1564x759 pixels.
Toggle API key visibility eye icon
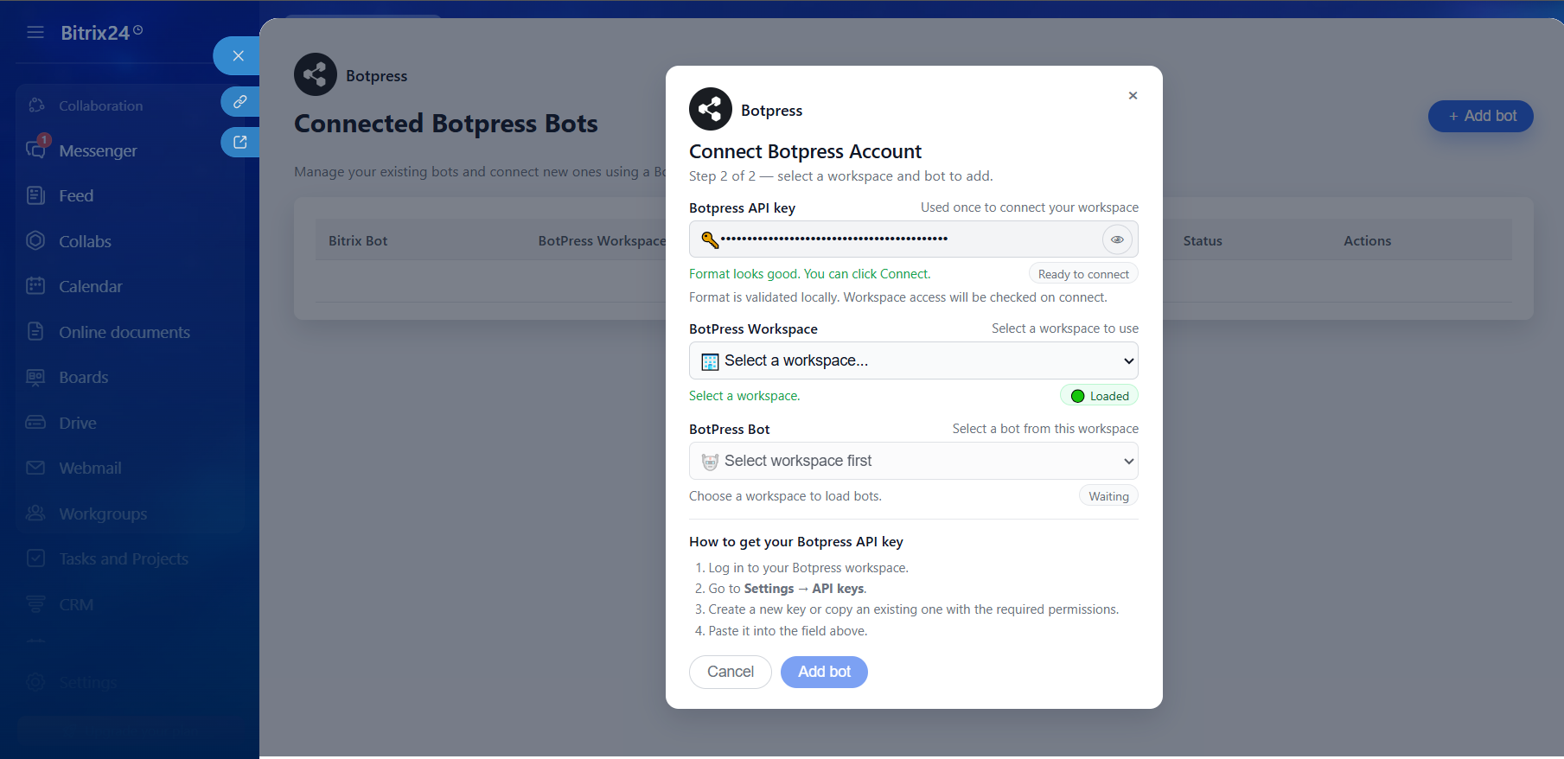point(1117,239)
